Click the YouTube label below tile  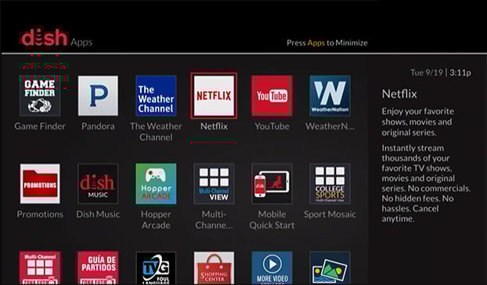(272, 126)
